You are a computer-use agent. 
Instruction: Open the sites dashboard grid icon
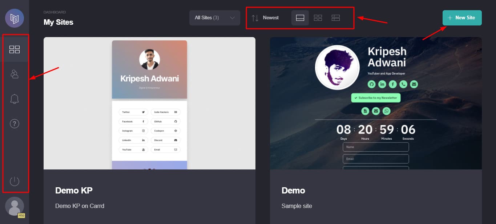tap(15, 49)
